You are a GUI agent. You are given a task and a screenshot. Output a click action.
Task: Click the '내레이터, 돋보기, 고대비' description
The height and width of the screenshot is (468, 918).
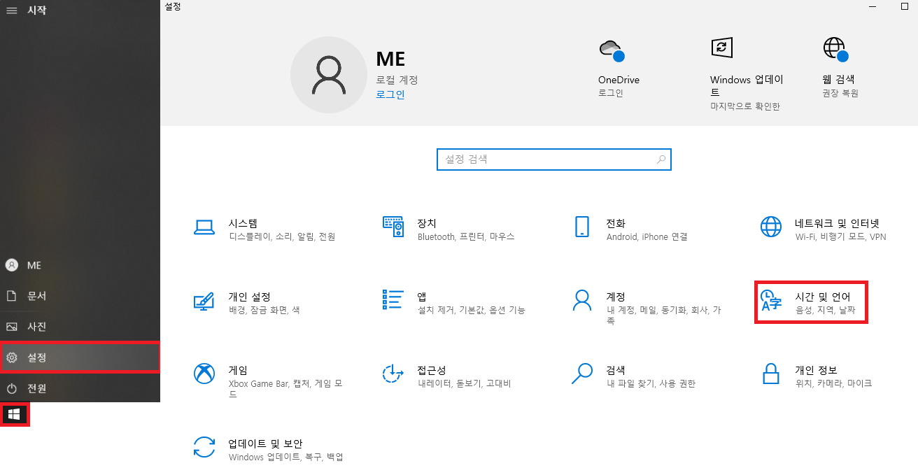coord(465,383)
